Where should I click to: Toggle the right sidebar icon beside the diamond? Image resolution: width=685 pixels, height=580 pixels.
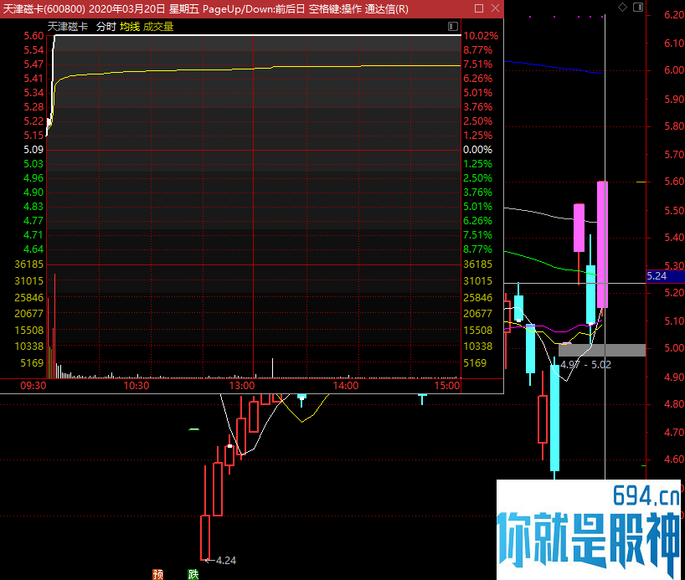tap(638, 7)
